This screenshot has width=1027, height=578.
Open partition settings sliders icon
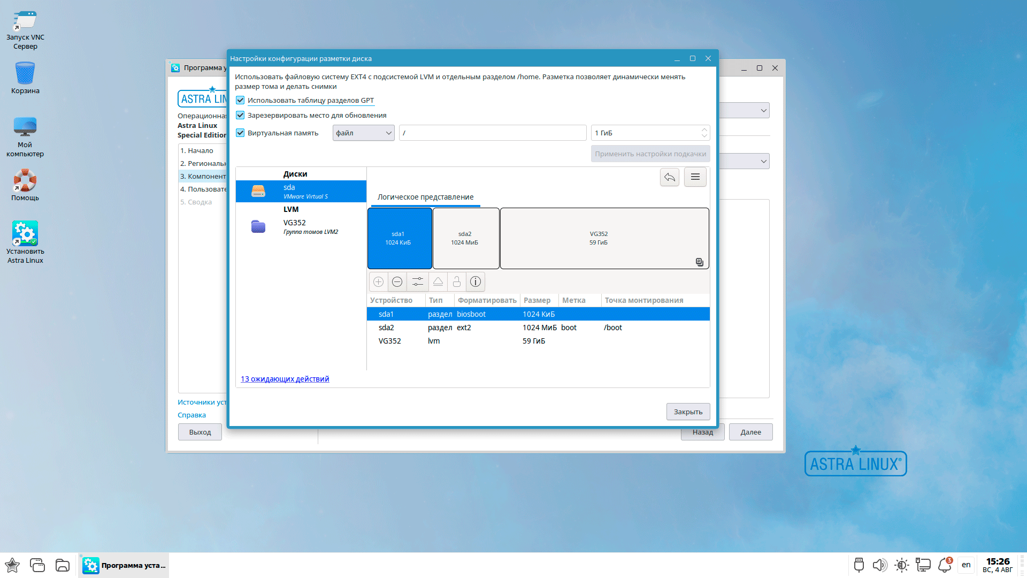(x=418, y=282)
